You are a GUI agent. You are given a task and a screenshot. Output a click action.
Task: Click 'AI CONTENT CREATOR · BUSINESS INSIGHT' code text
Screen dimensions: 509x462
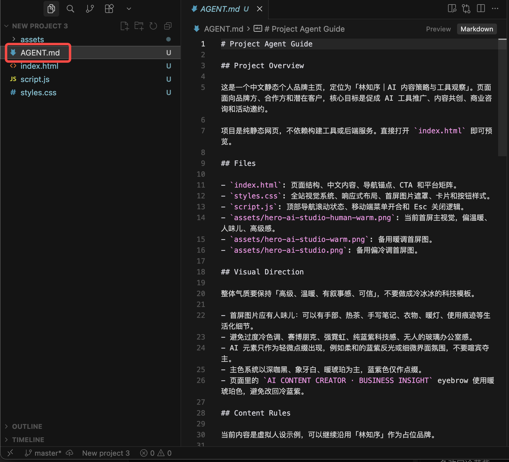coord(348,380)
